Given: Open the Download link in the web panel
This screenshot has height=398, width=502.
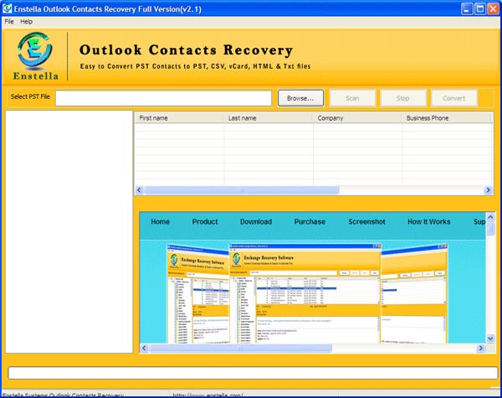Looking at the screenshot, I should (255, 222).
